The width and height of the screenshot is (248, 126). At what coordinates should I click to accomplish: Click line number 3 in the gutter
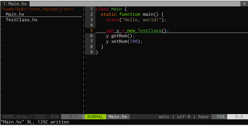tap(91, 20)
